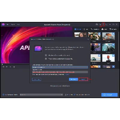Click the title bar icon right of the key
The height and width of the screenshot is (120, 120).
[x=106, y=24]
